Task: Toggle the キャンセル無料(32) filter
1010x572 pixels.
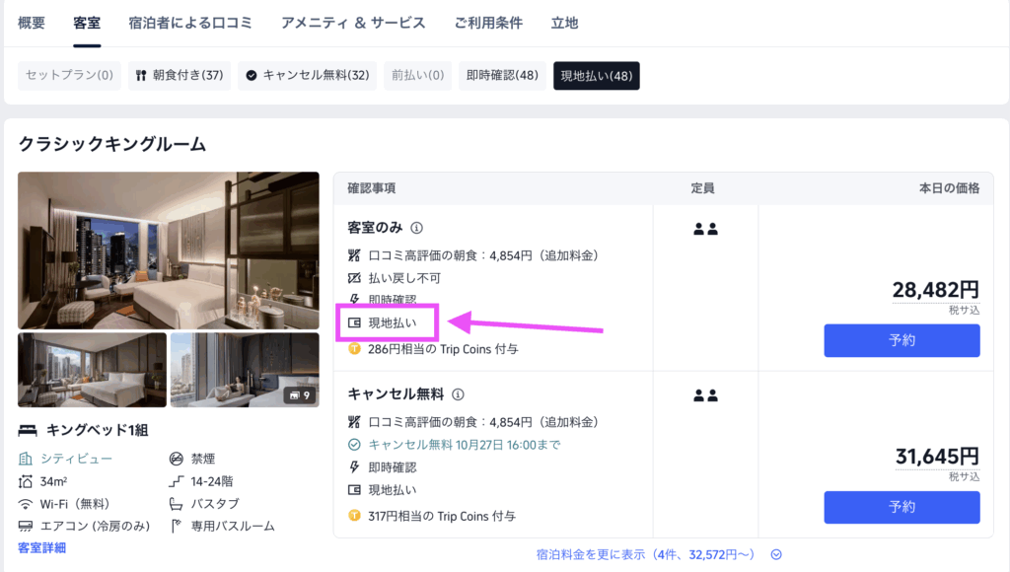Action: [x=307, y=75]
